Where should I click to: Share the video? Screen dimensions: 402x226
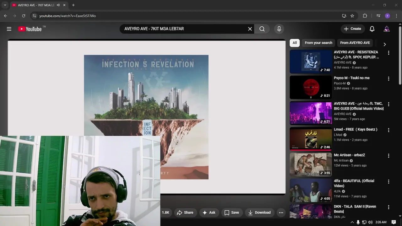coord(185,213)
